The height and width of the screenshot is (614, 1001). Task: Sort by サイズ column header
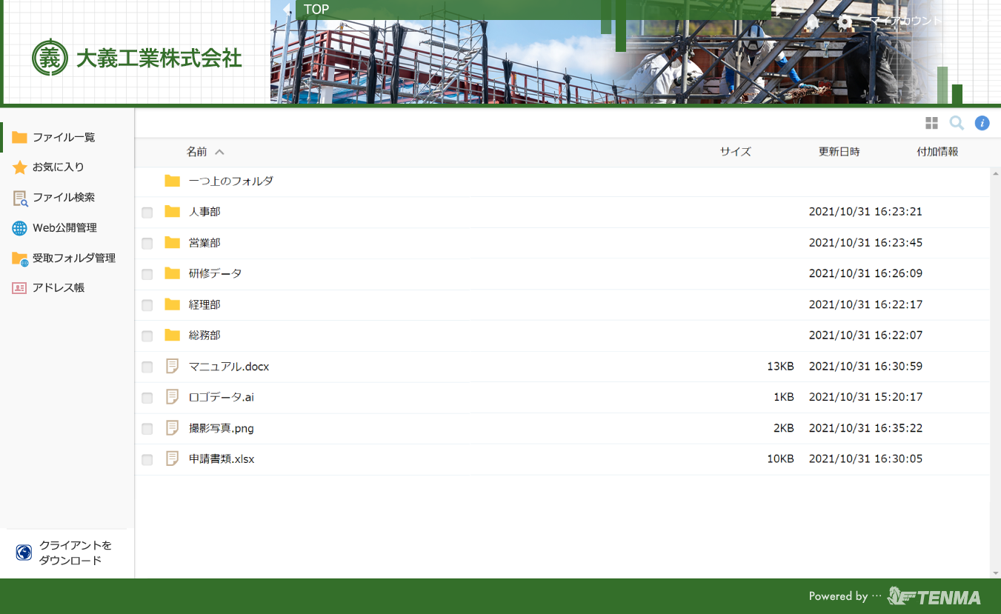(x=736, y=152)
